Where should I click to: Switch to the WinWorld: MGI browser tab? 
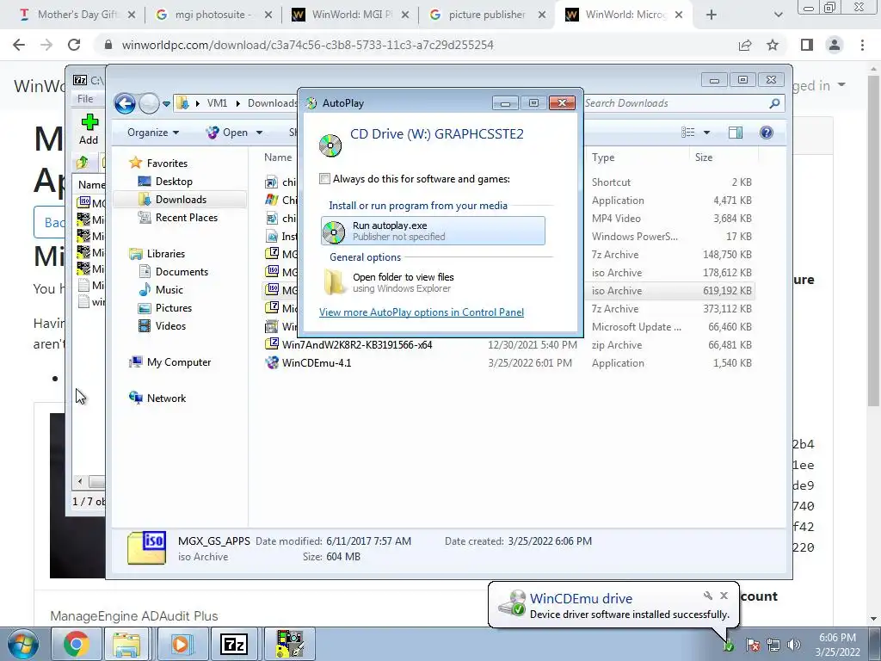[348, 15]
